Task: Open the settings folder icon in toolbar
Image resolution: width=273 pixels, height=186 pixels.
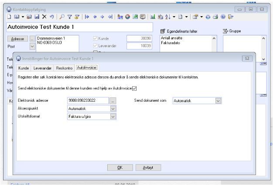Action: coord(195,17)
